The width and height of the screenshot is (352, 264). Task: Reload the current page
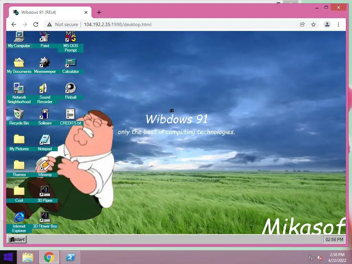point(36,24)
